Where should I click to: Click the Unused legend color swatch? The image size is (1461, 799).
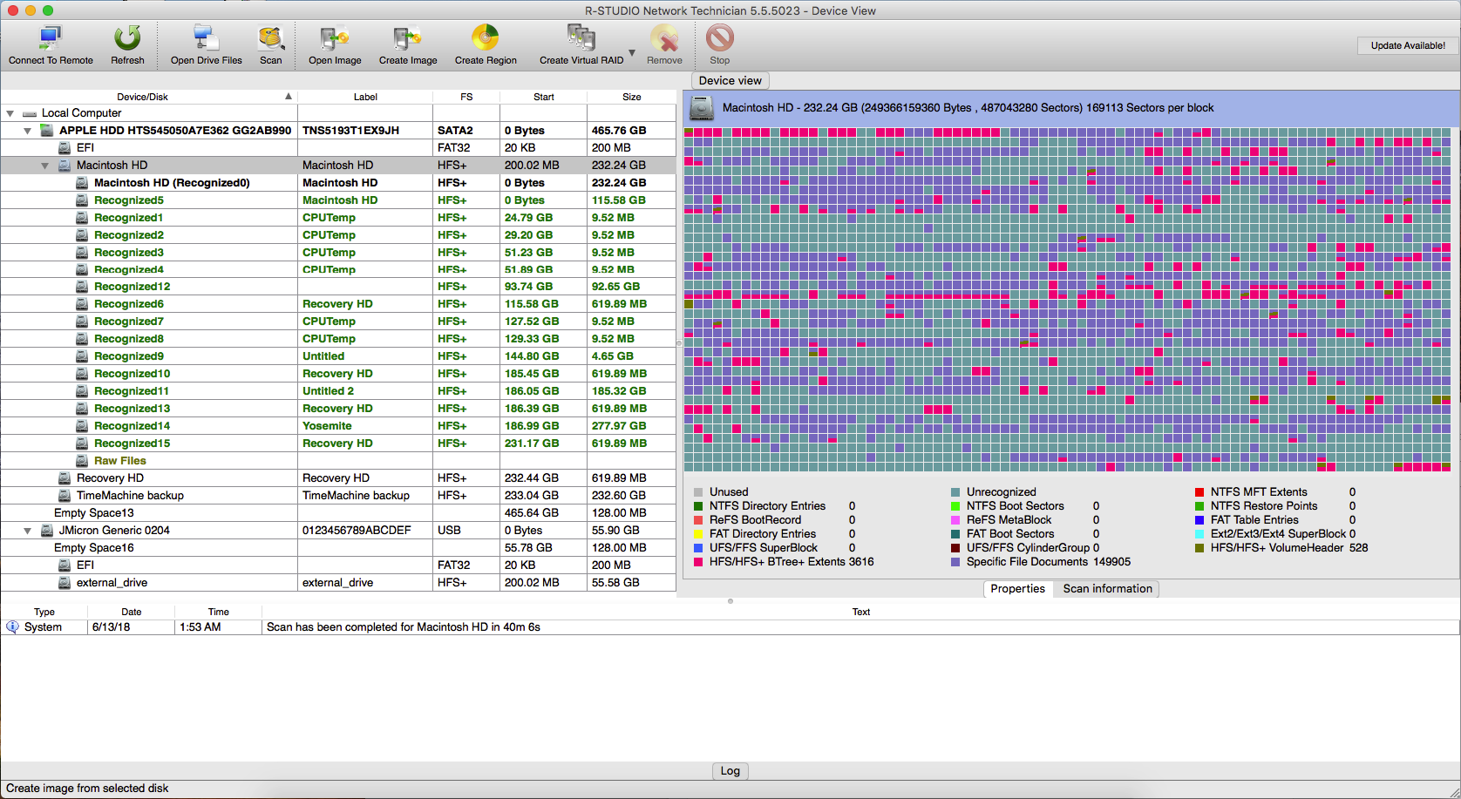pyautogui.click(x=698, y=492)
